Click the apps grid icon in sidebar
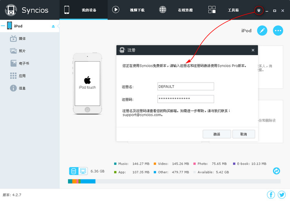Screen dimensions: 290x201 (x=13, y=76)
